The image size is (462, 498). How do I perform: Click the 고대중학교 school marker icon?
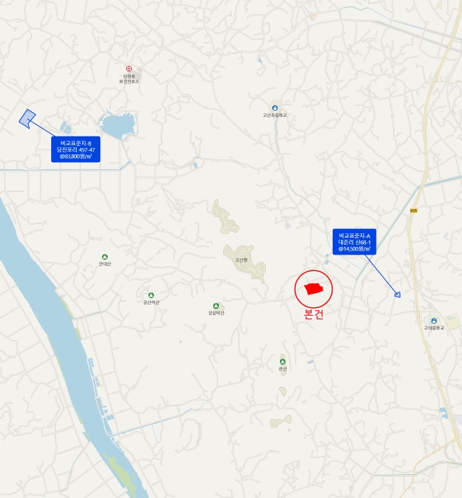tap(434, 321)
